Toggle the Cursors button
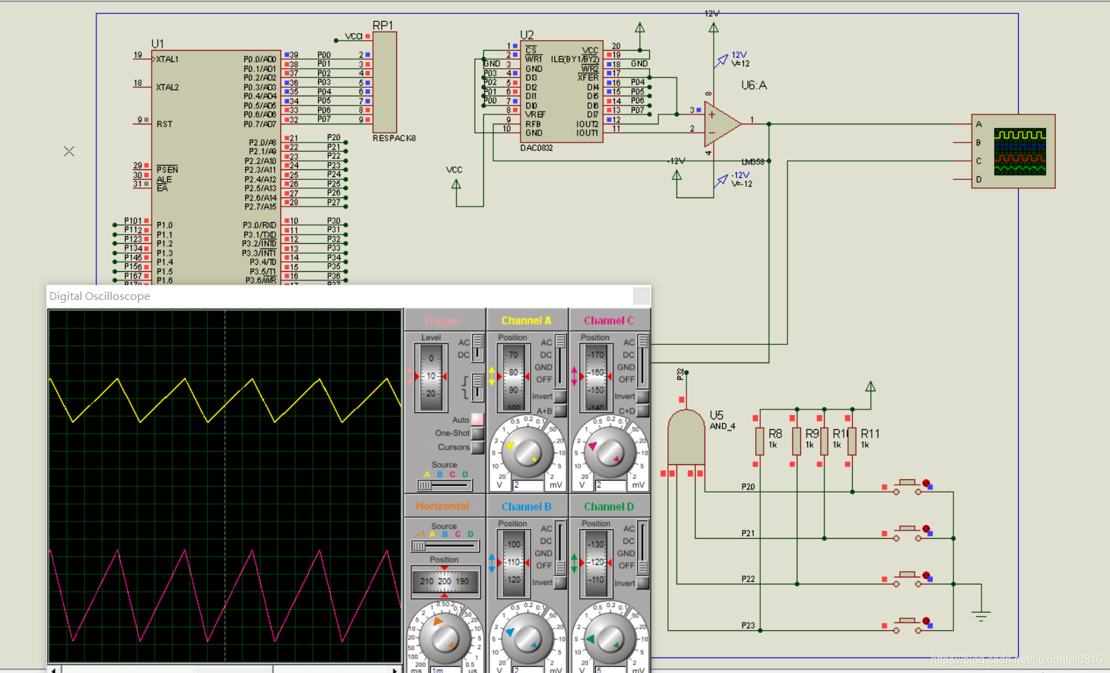This screenshot has width=1110, height=673. coord(478,447)
